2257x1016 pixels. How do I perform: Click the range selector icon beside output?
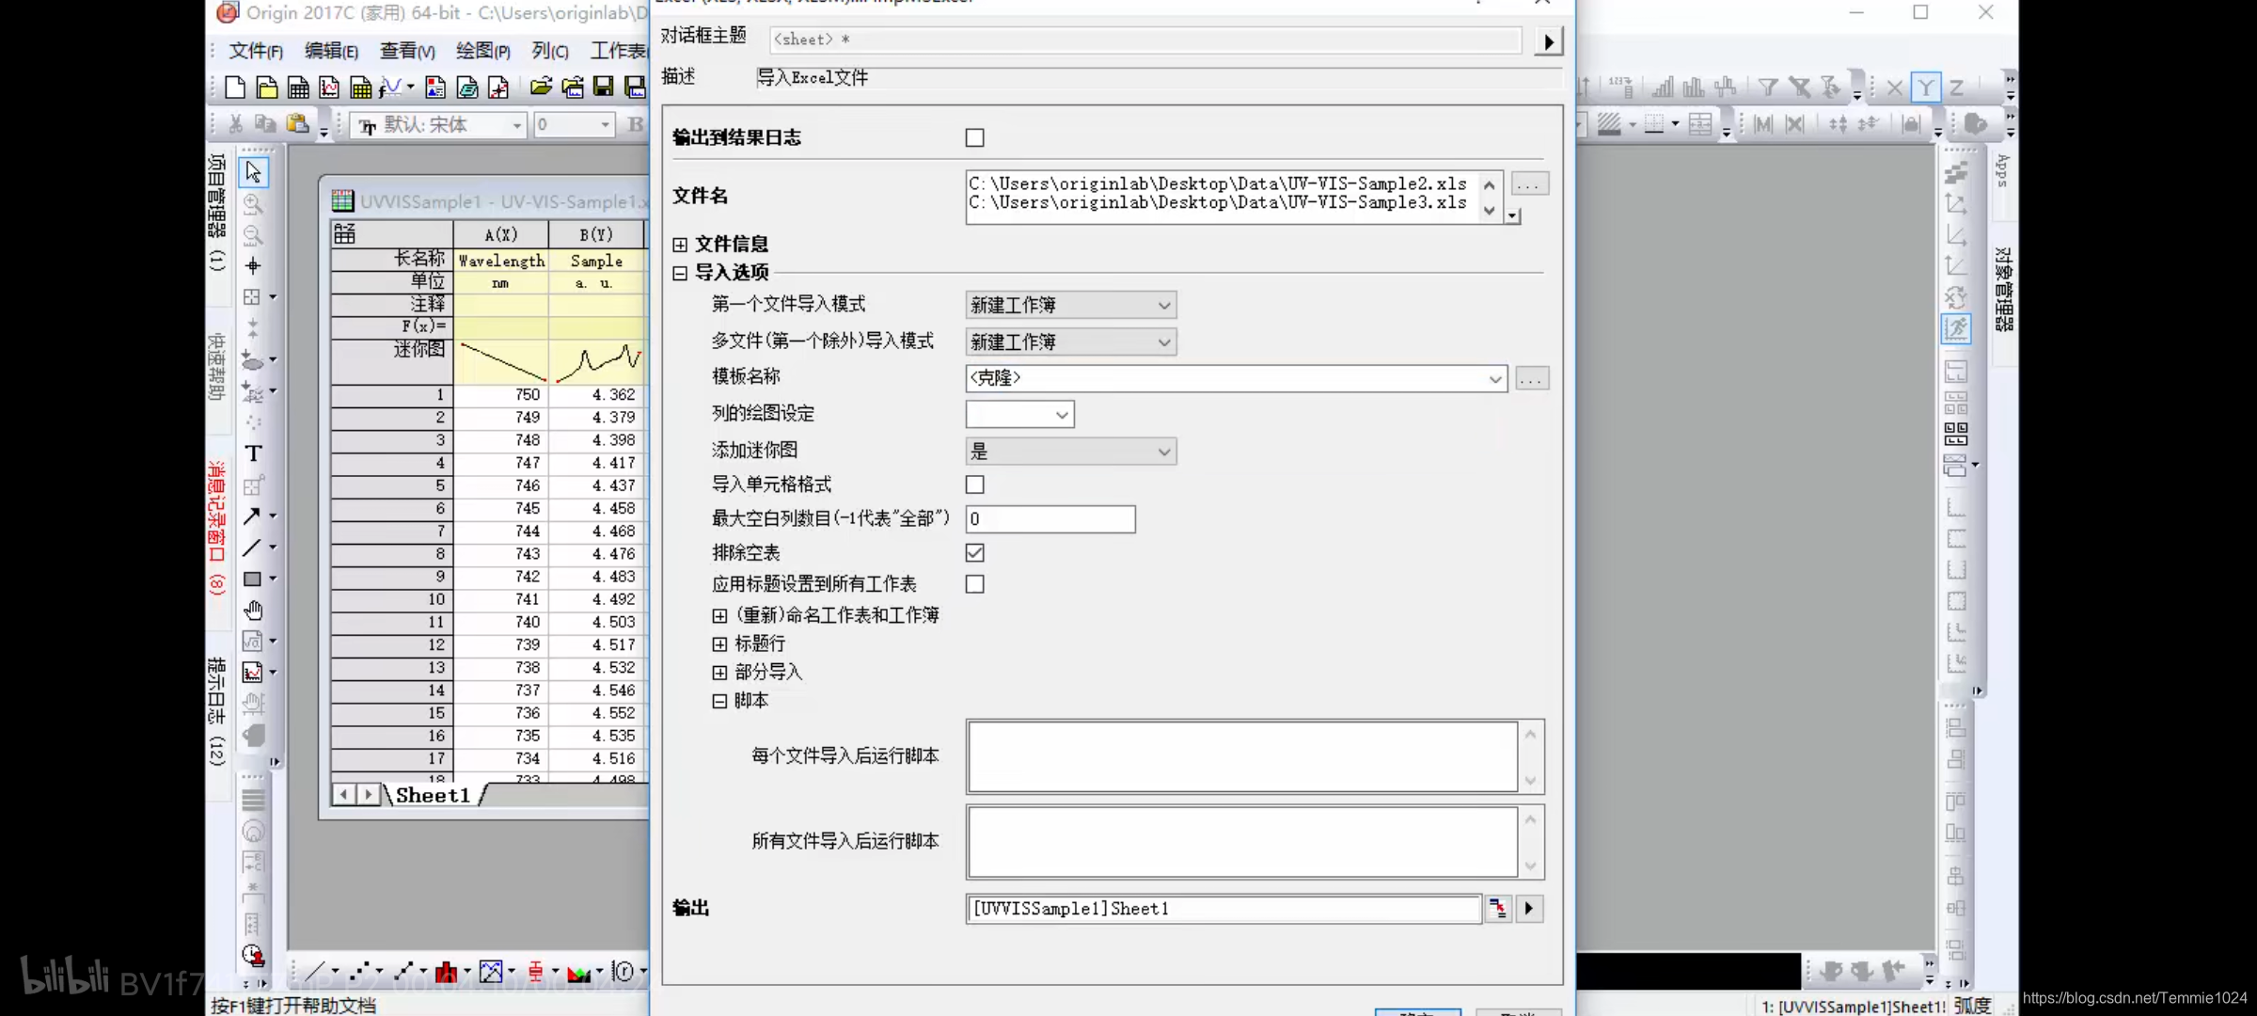point(1497,909)
